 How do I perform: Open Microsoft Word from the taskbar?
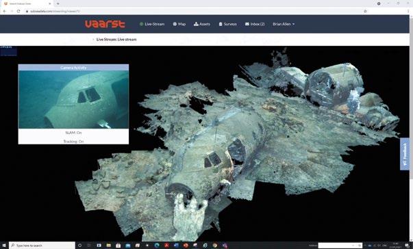click(x=176, y=246)
